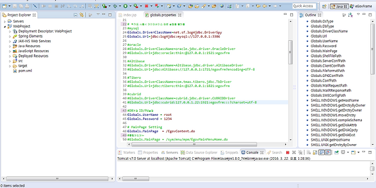Image resolution: width=376 pixels, height=188 pixels.
Task: Open the Servers view tab
Action: (x=170, y=152)
